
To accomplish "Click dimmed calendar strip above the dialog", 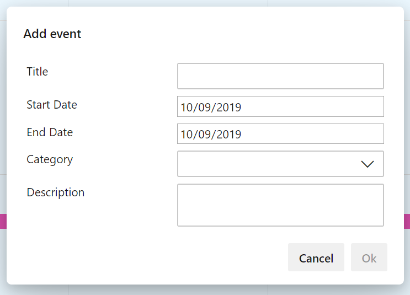I will point(205,3).
